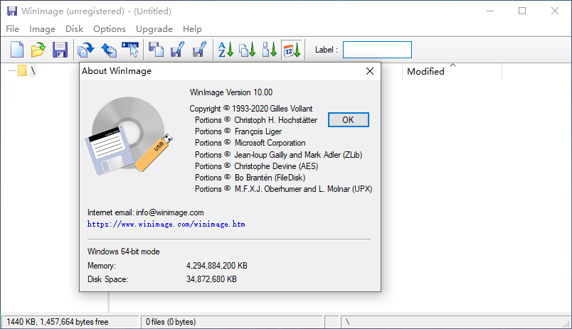The image size is (572, 329).
Task: Open the Disk menu
Action: [75, 29]
